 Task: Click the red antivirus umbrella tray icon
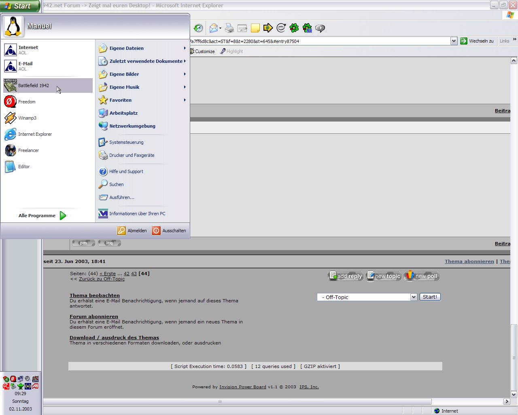tap(6, 386)
